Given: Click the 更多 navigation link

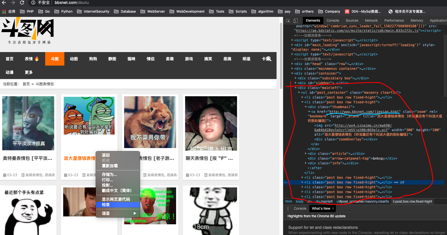Looking at the screenshot, I should (29, 72).
